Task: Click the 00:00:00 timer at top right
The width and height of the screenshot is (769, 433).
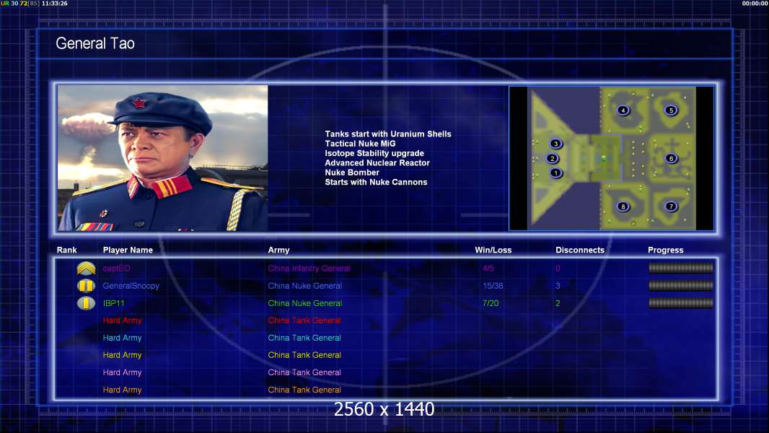Action: tap(755, 4)
